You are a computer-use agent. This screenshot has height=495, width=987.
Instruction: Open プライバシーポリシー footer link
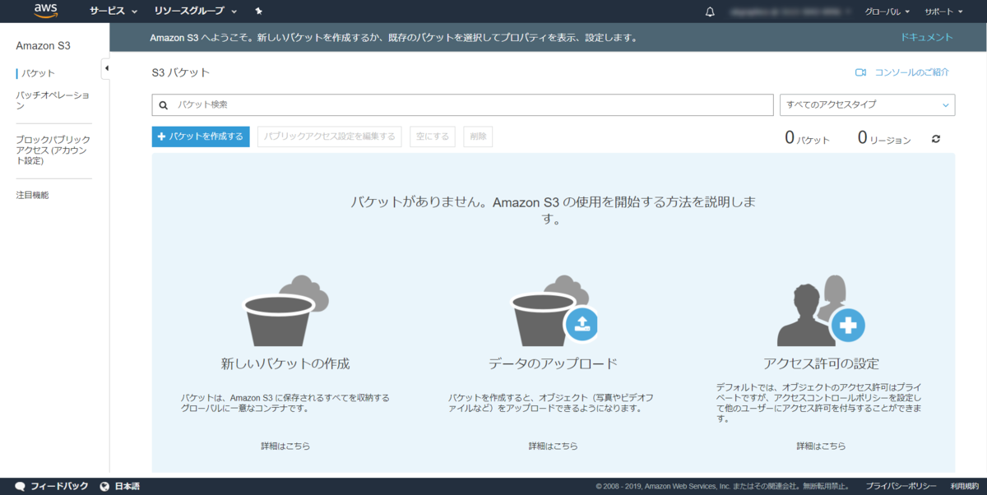[x=901, y=487]
